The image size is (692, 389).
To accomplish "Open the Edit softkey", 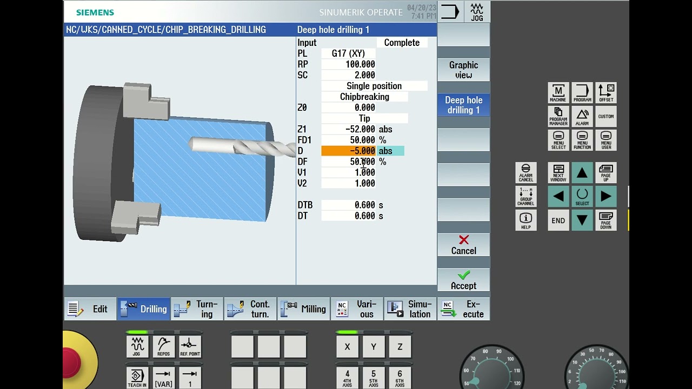I will click(x=90, y=309).
